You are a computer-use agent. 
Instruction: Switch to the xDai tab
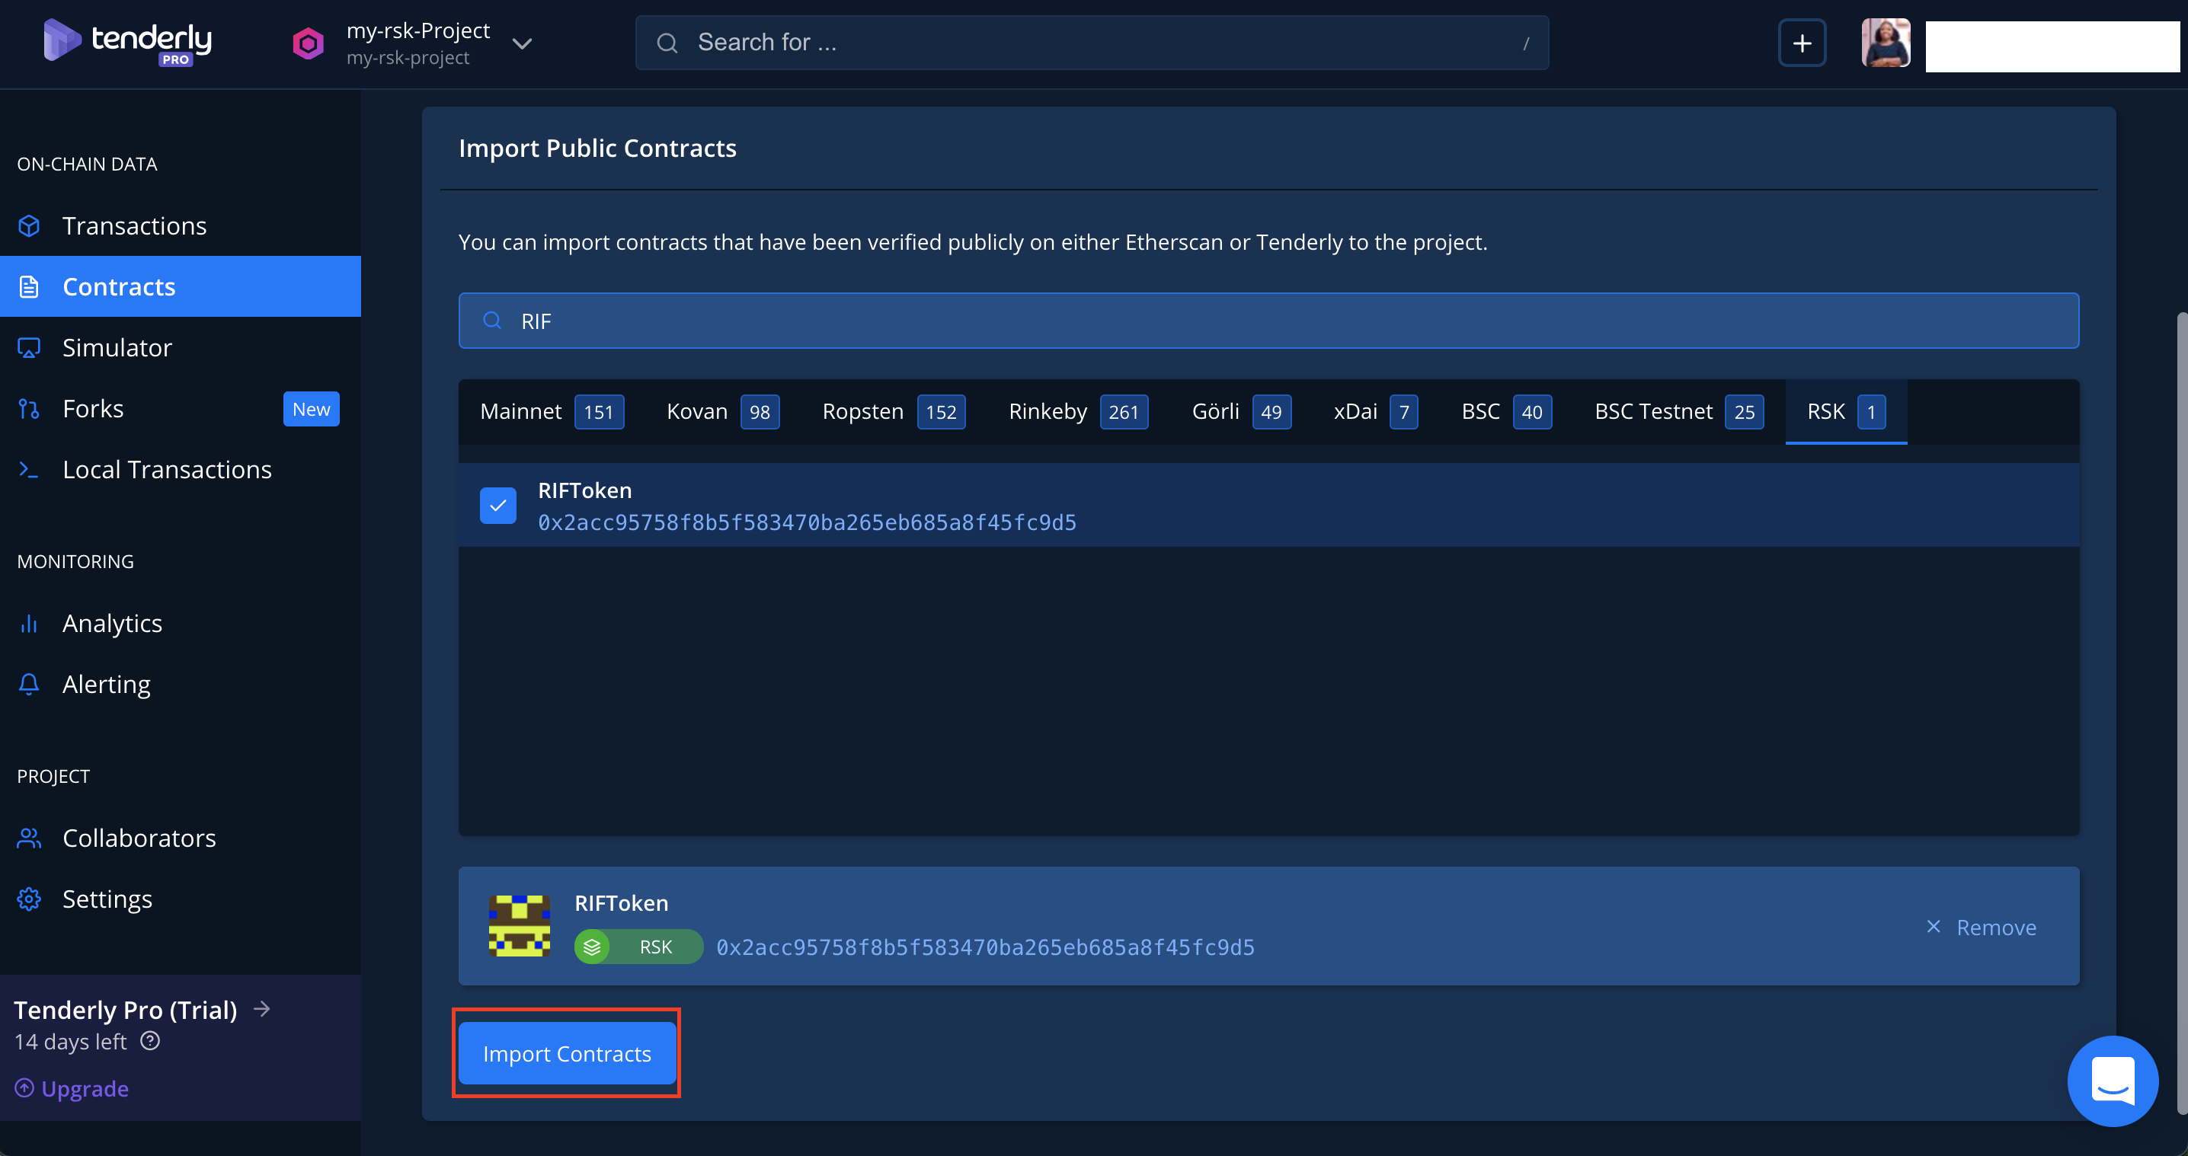pos(1375,412)
